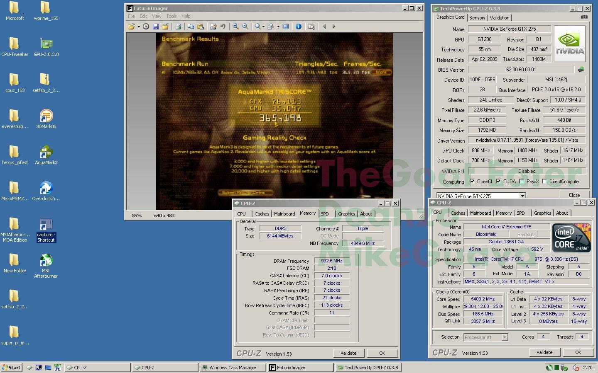Open Caches tab in CPU-Z memory window
This screenshot has height=373, width=598.
(x=262, y=214)
